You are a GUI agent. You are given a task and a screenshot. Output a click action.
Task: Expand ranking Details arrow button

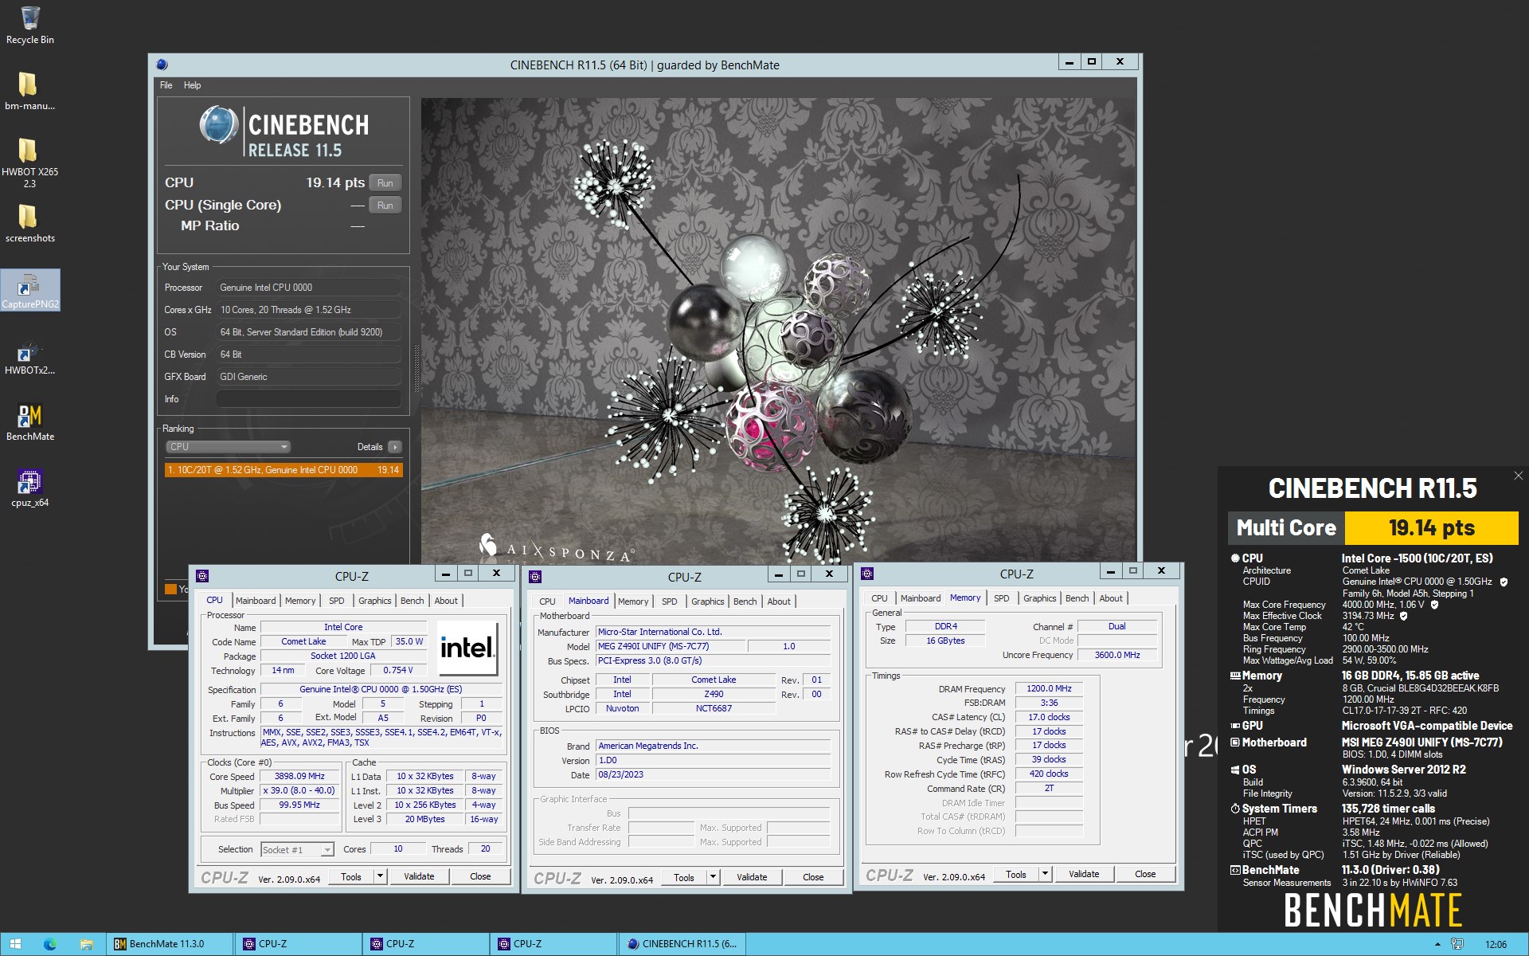pos(395,447)
